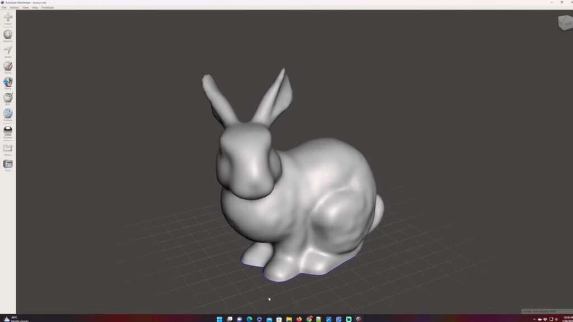Launch Firefox from the taskbar
The height and width of the screenshot is (322, 573).
(299, 319)
